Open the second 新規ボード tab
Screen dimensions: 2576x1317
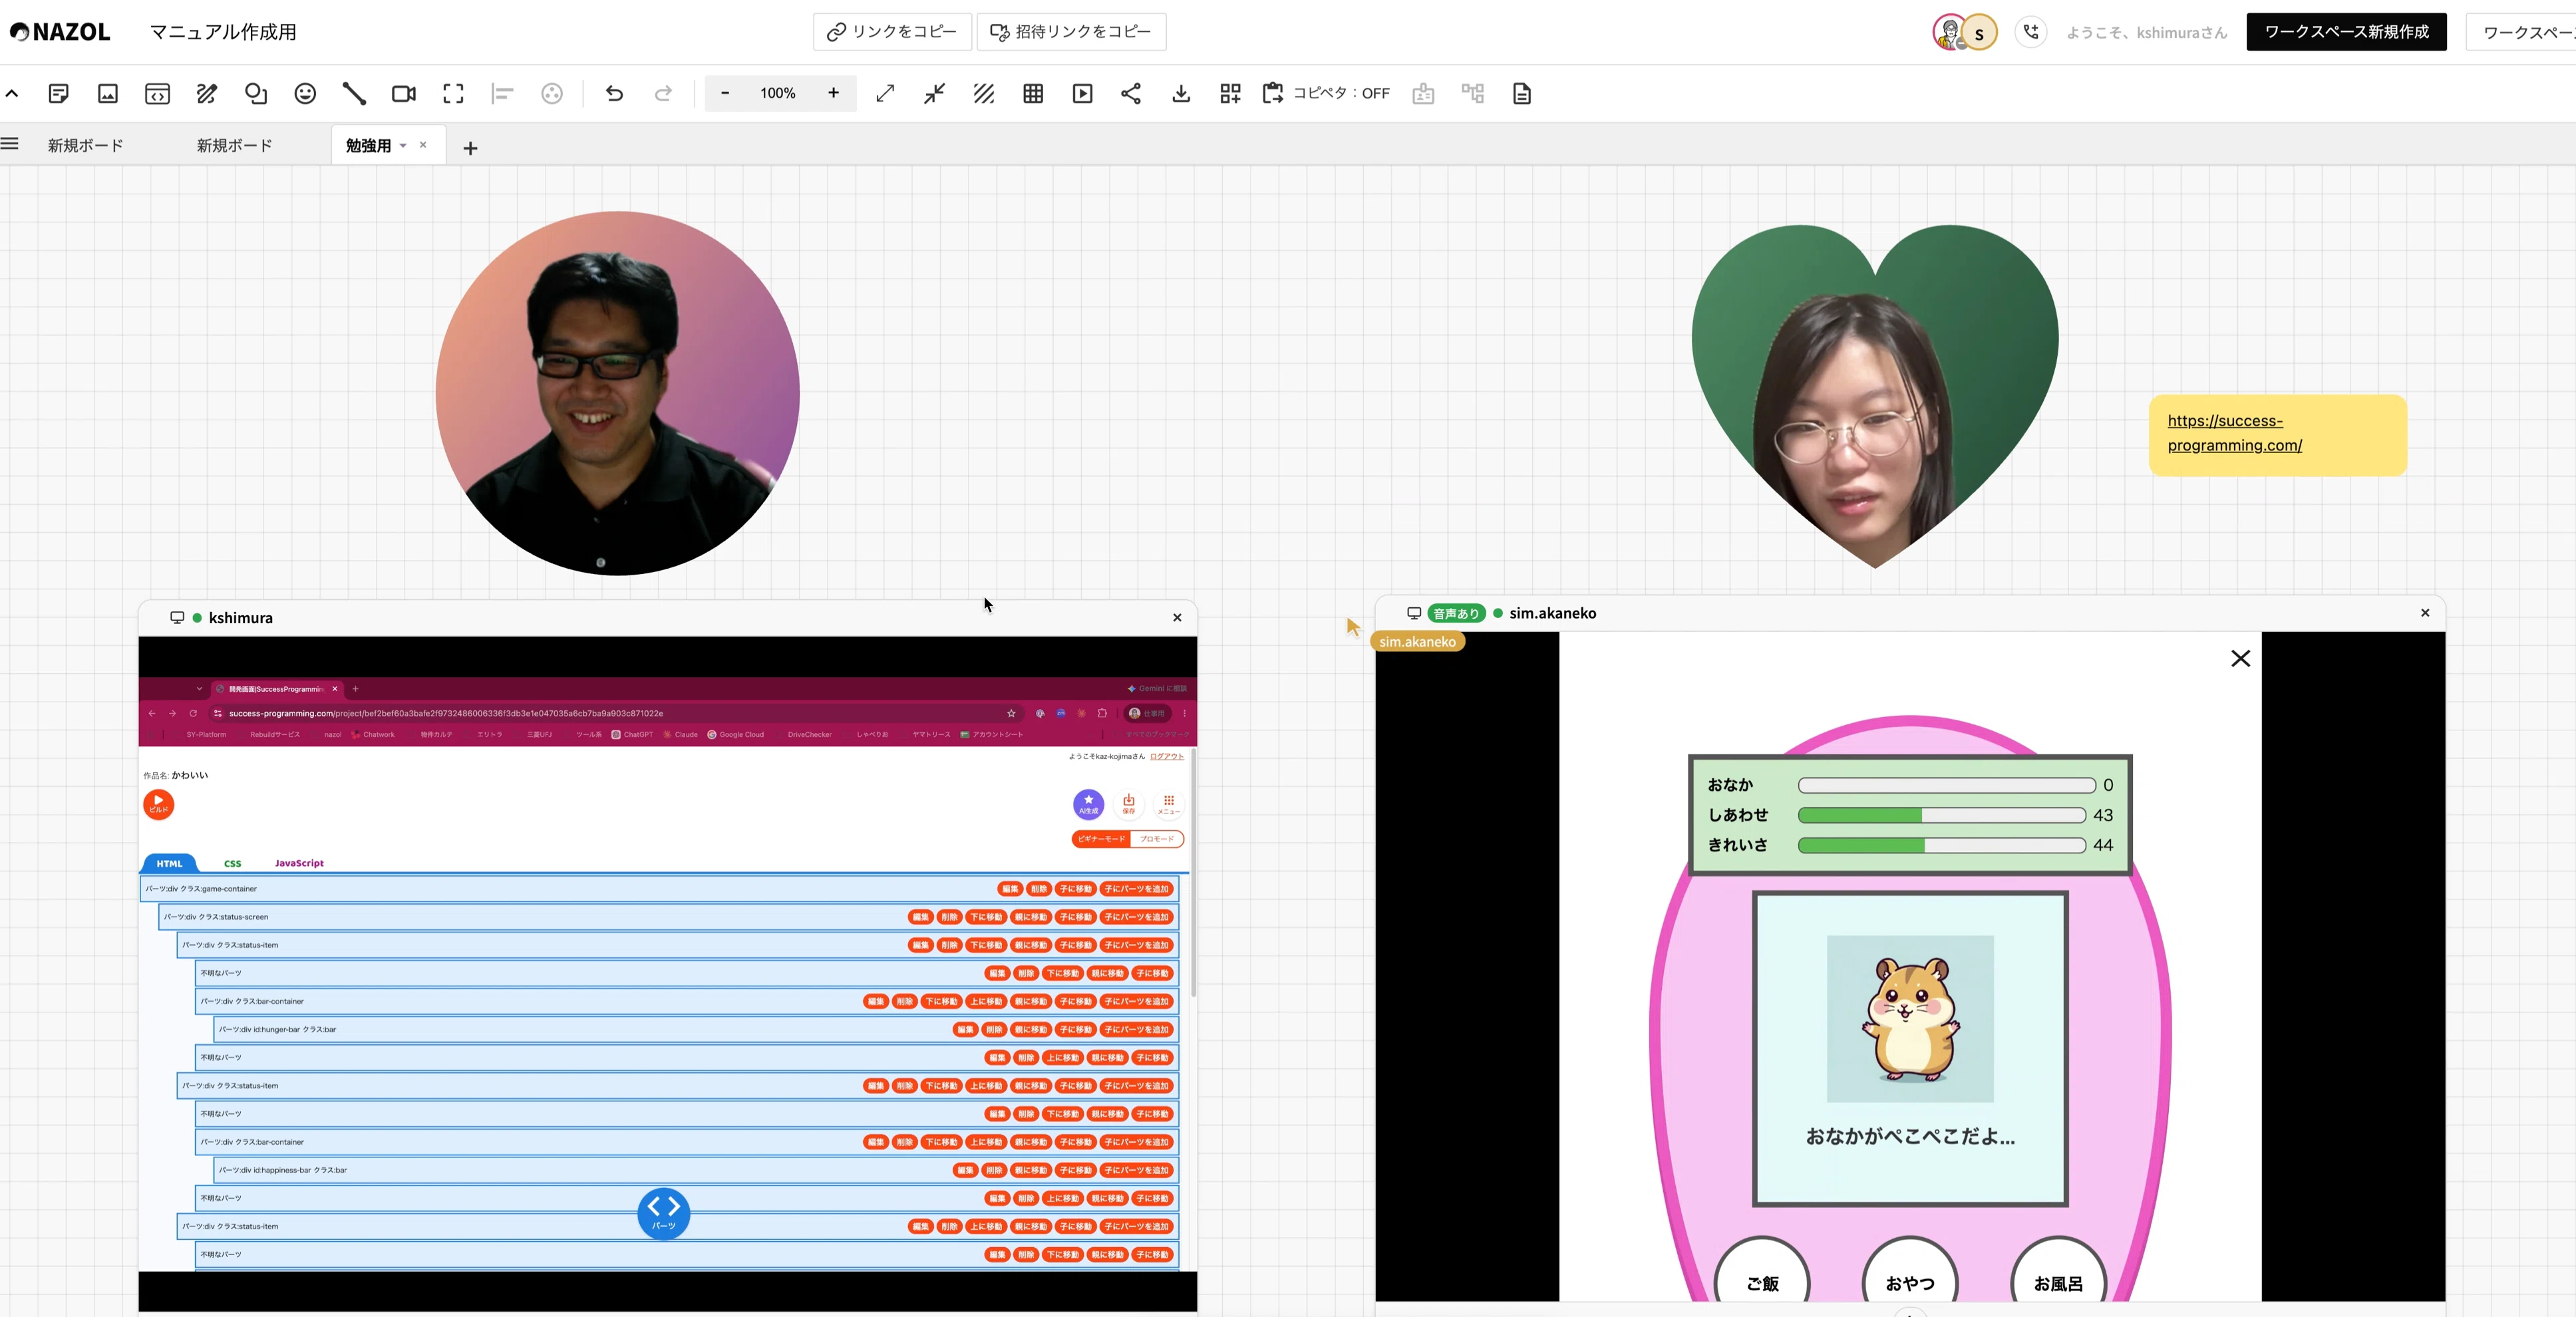(235, 146)
